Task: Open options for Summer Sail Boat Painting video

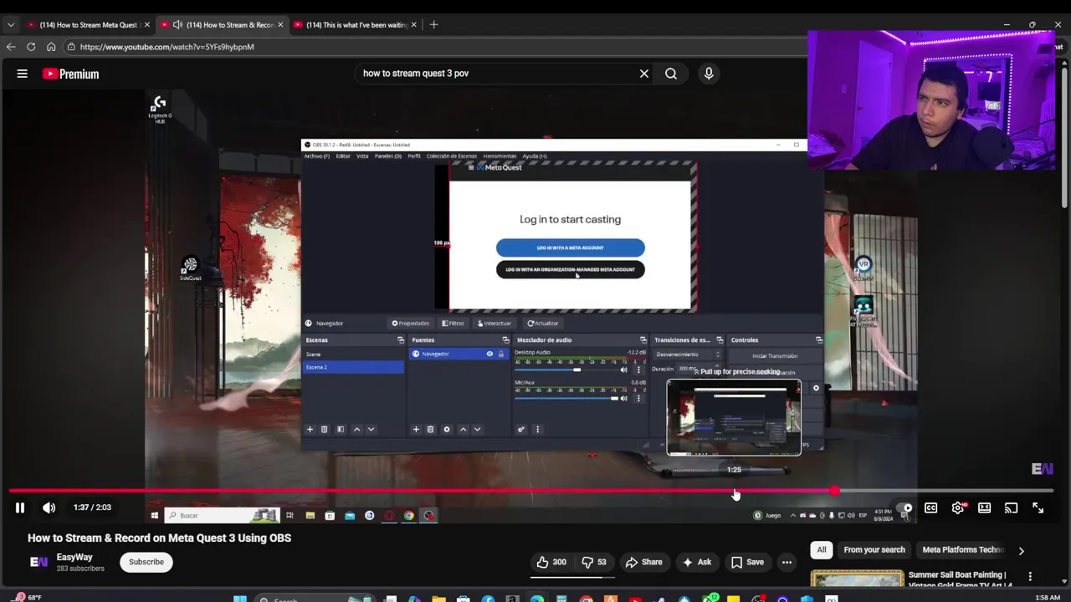Action: [x=1030, y=577]
